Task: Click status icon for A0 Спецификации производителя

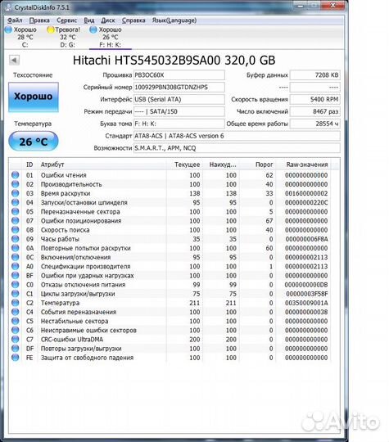Action: [x=16, y=266]
